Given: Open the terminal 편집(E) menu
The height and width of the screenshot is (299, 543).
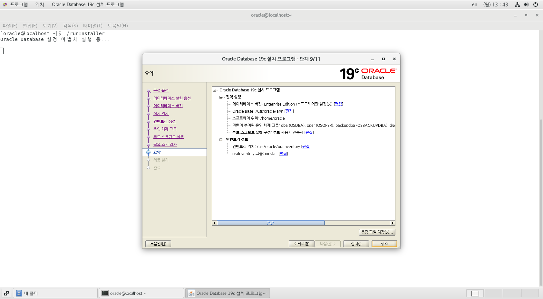Looking at the screenshot, I should click(x=30, y=26).
